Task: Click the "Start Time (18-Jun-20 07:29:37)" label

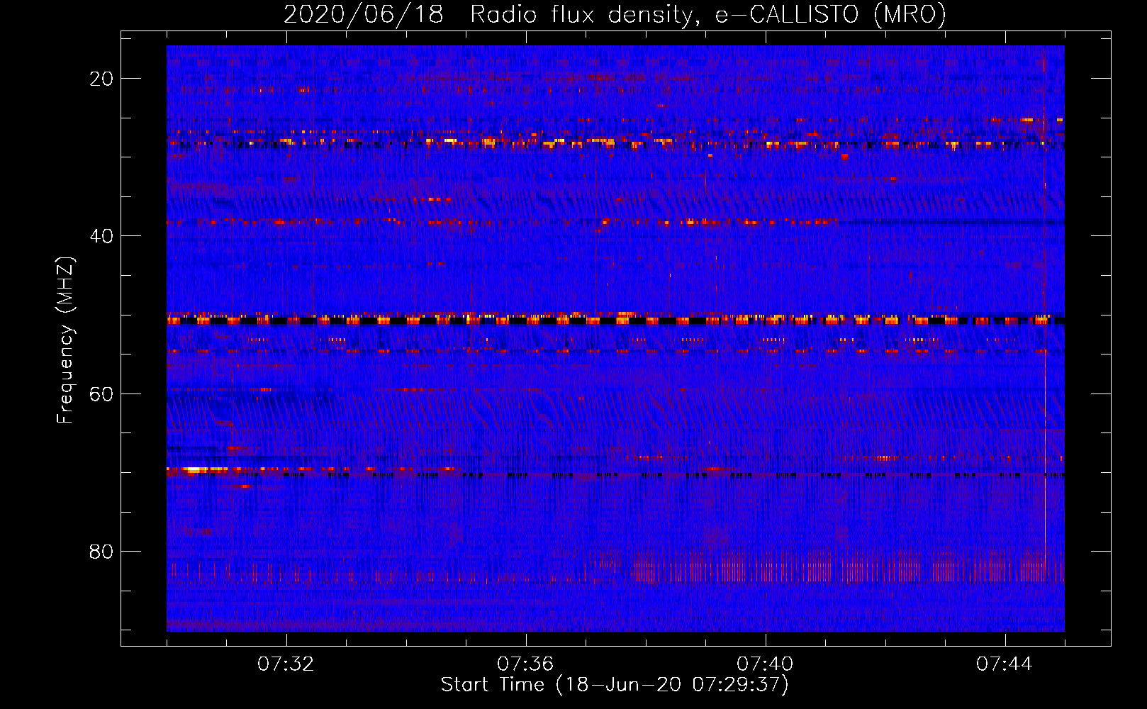Action: coord(615,685)
